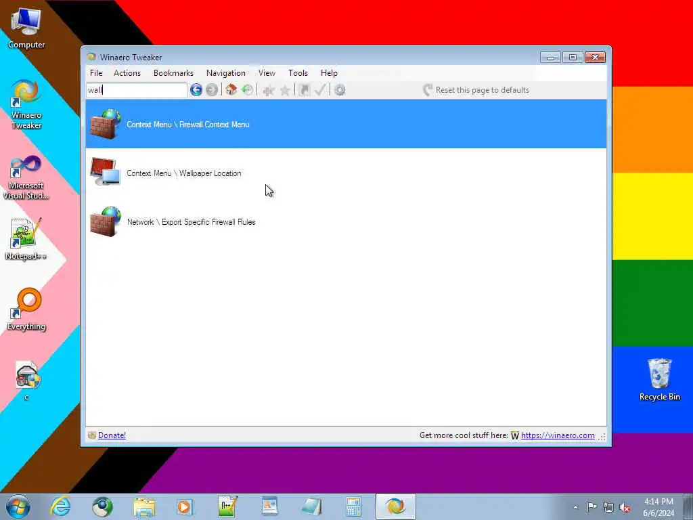Open Windows Explorer folder in taskbar

[x=144, y=506]
